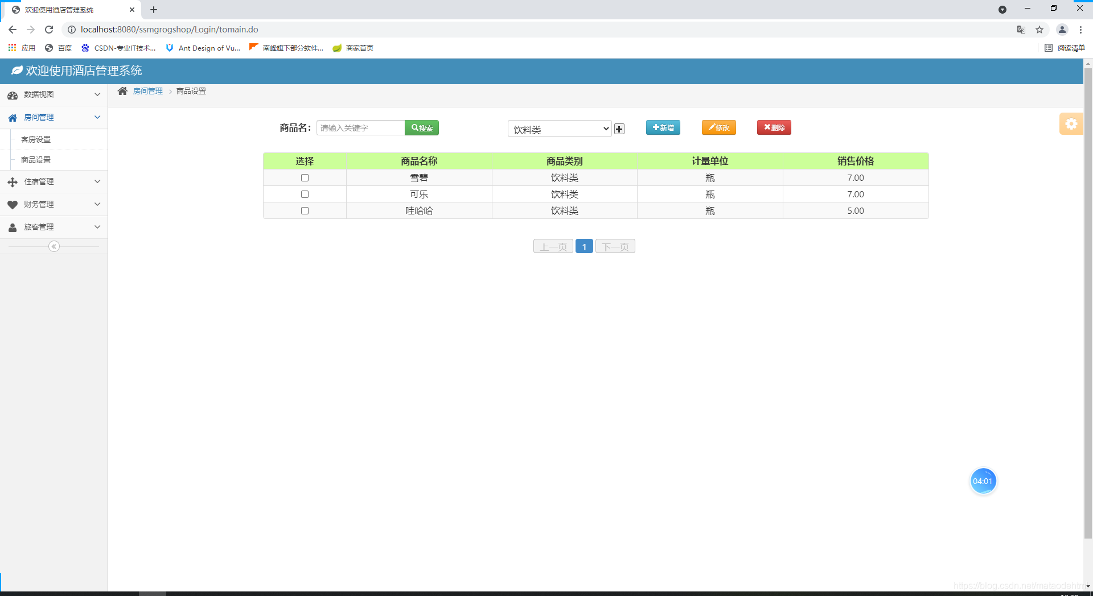Click 下一页 next page button
This screenshot has height=596, width=1093.
click(x=615, y=246)
